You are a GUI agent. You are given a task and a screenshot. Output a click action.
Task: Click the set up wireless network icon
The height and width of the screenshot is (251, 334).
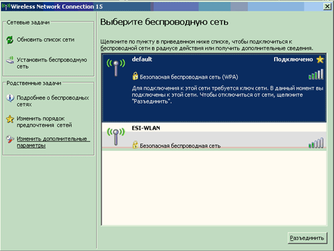click(x=10, y=60)
